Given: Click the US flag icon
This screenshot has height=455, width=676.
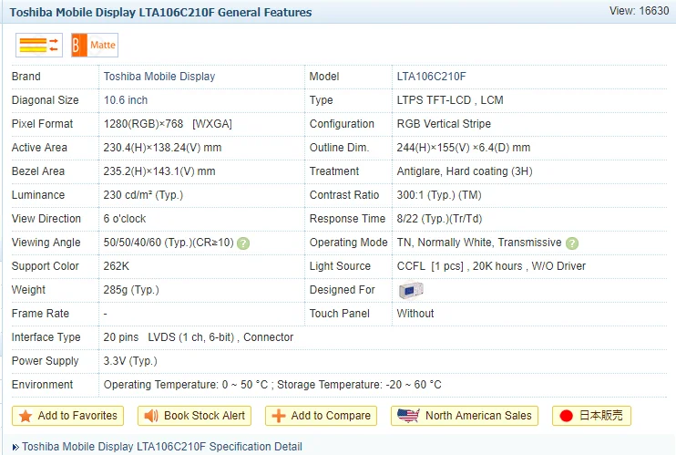Looking at the screenshot, I should click(x=408, y=415).
